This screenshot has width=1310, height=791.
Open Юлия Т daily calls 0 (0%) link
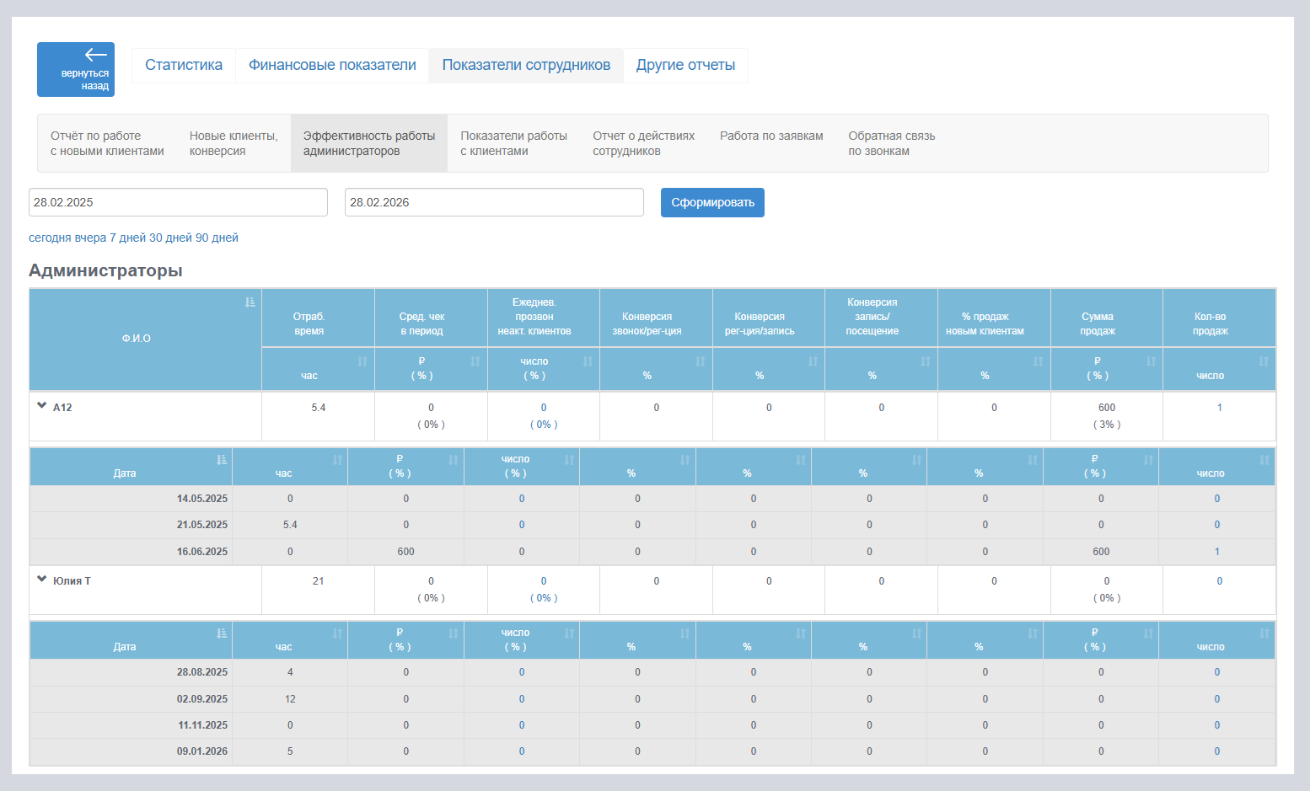(x=544, y=590)
